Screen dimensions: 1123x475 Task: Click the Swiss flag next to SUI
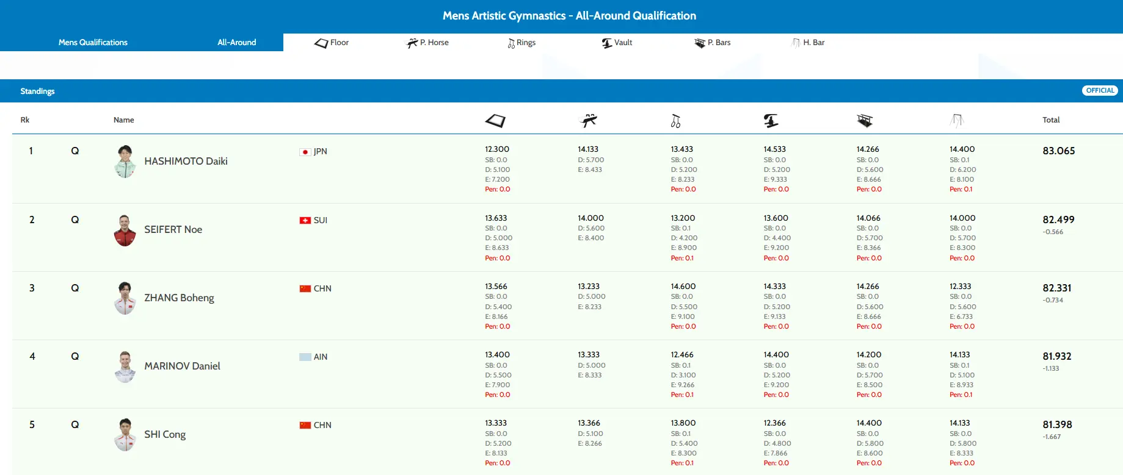(305, 221)
